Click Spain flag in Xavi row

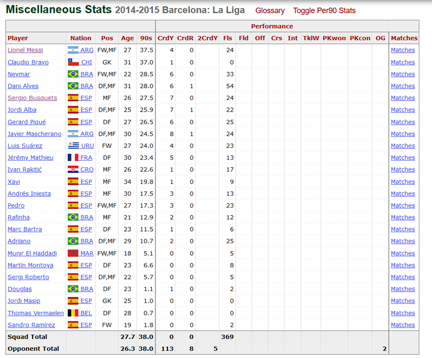[73, 181]
